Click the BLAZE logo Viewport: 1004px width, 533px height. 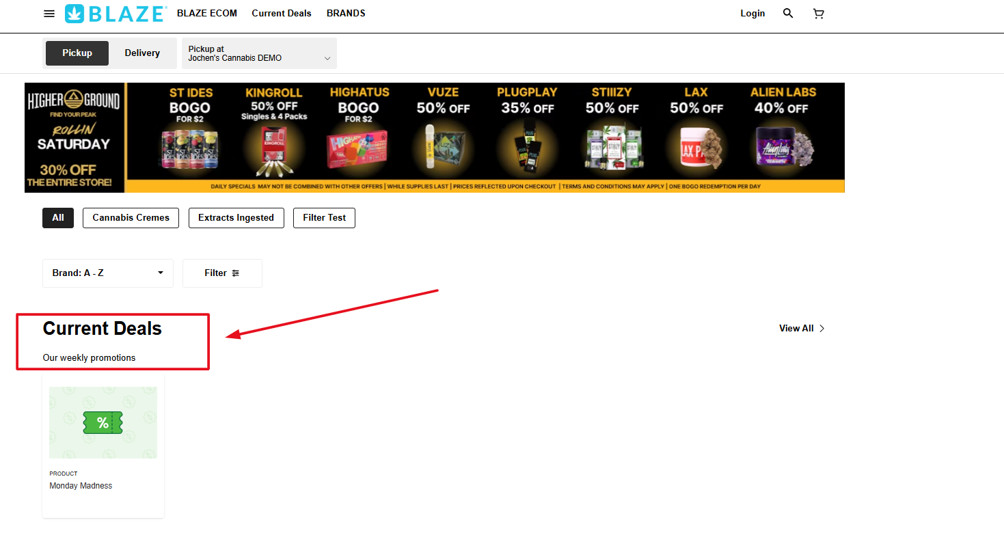tap(116, 13)
